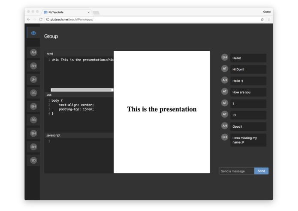The width and height of the screenshot is (298, 211).
Task: Select the JH avatar in the left sidebar
Action: [33, 79]
